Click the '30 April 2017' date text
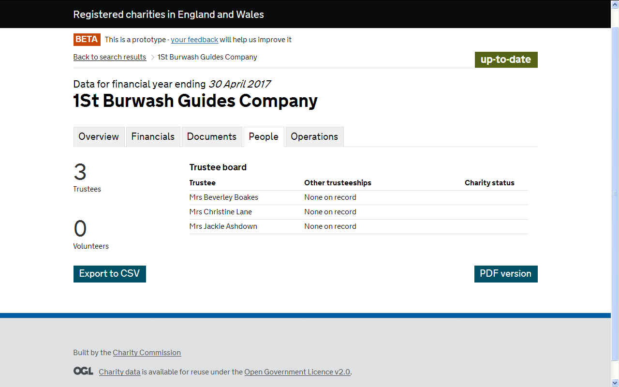The width and height of the screenshot is (619, 387). [239, 84]
